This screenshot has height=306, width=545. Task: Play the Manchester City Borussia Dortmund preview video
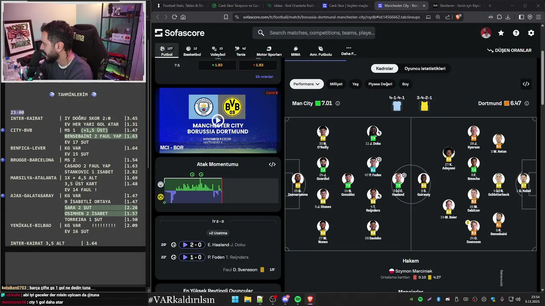tap(218, 120)
